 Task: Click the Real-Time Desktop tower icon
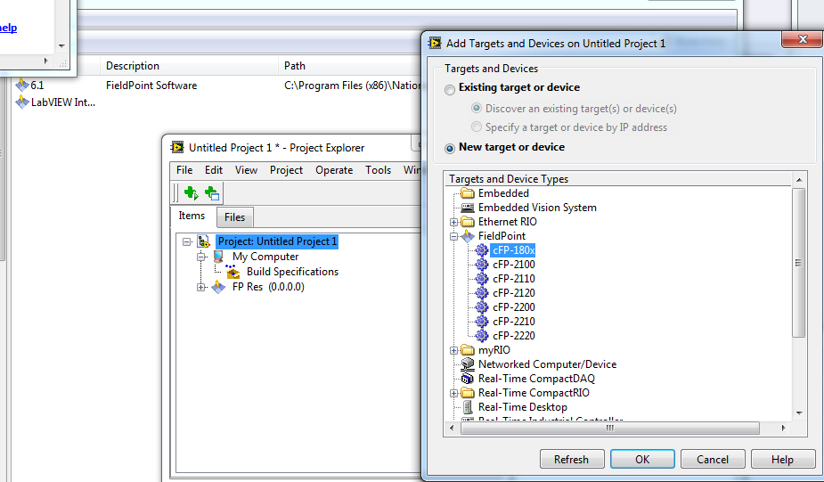467,407
